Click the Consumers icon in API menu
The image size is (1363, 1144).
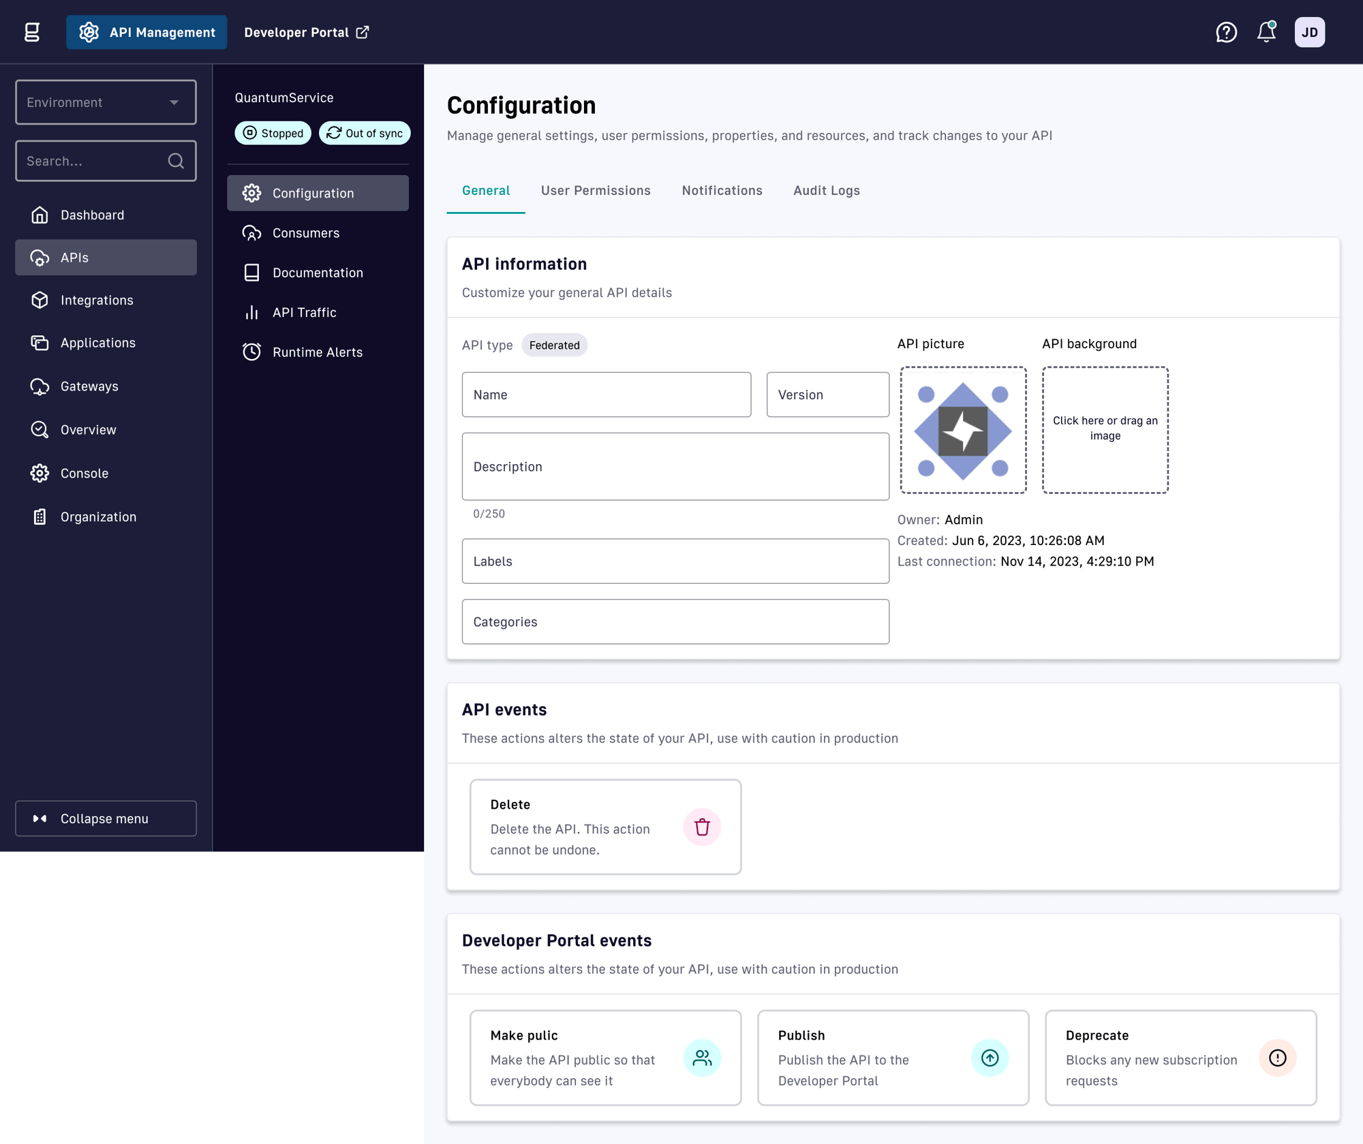[251, 233]
